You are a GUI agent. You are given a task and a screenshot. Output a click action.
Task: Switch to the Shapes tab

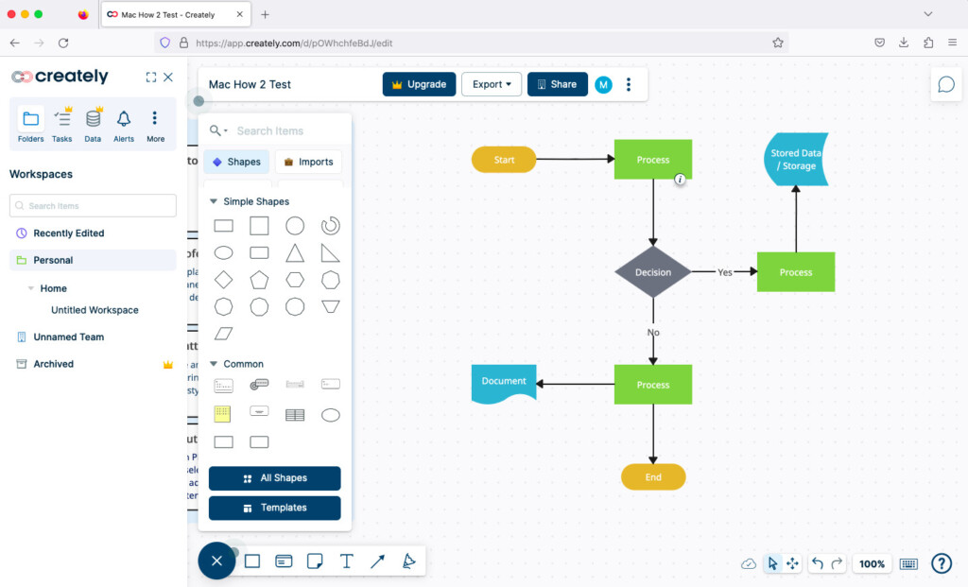coord(236,162)
